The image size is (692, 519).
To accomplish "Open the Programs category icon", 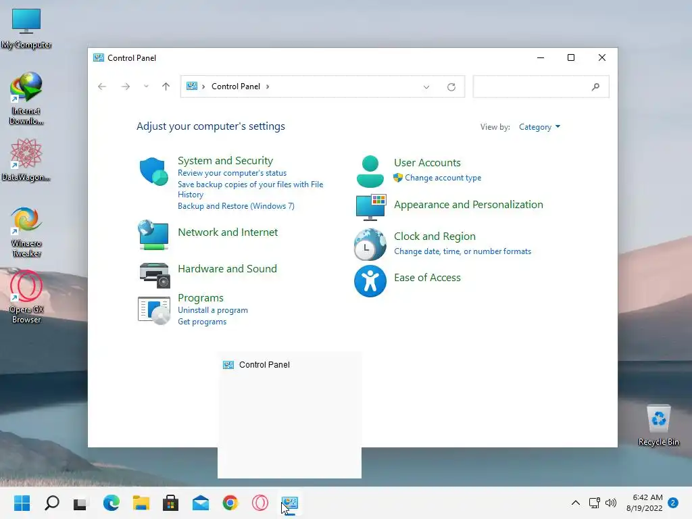I will tap(154, 310).
